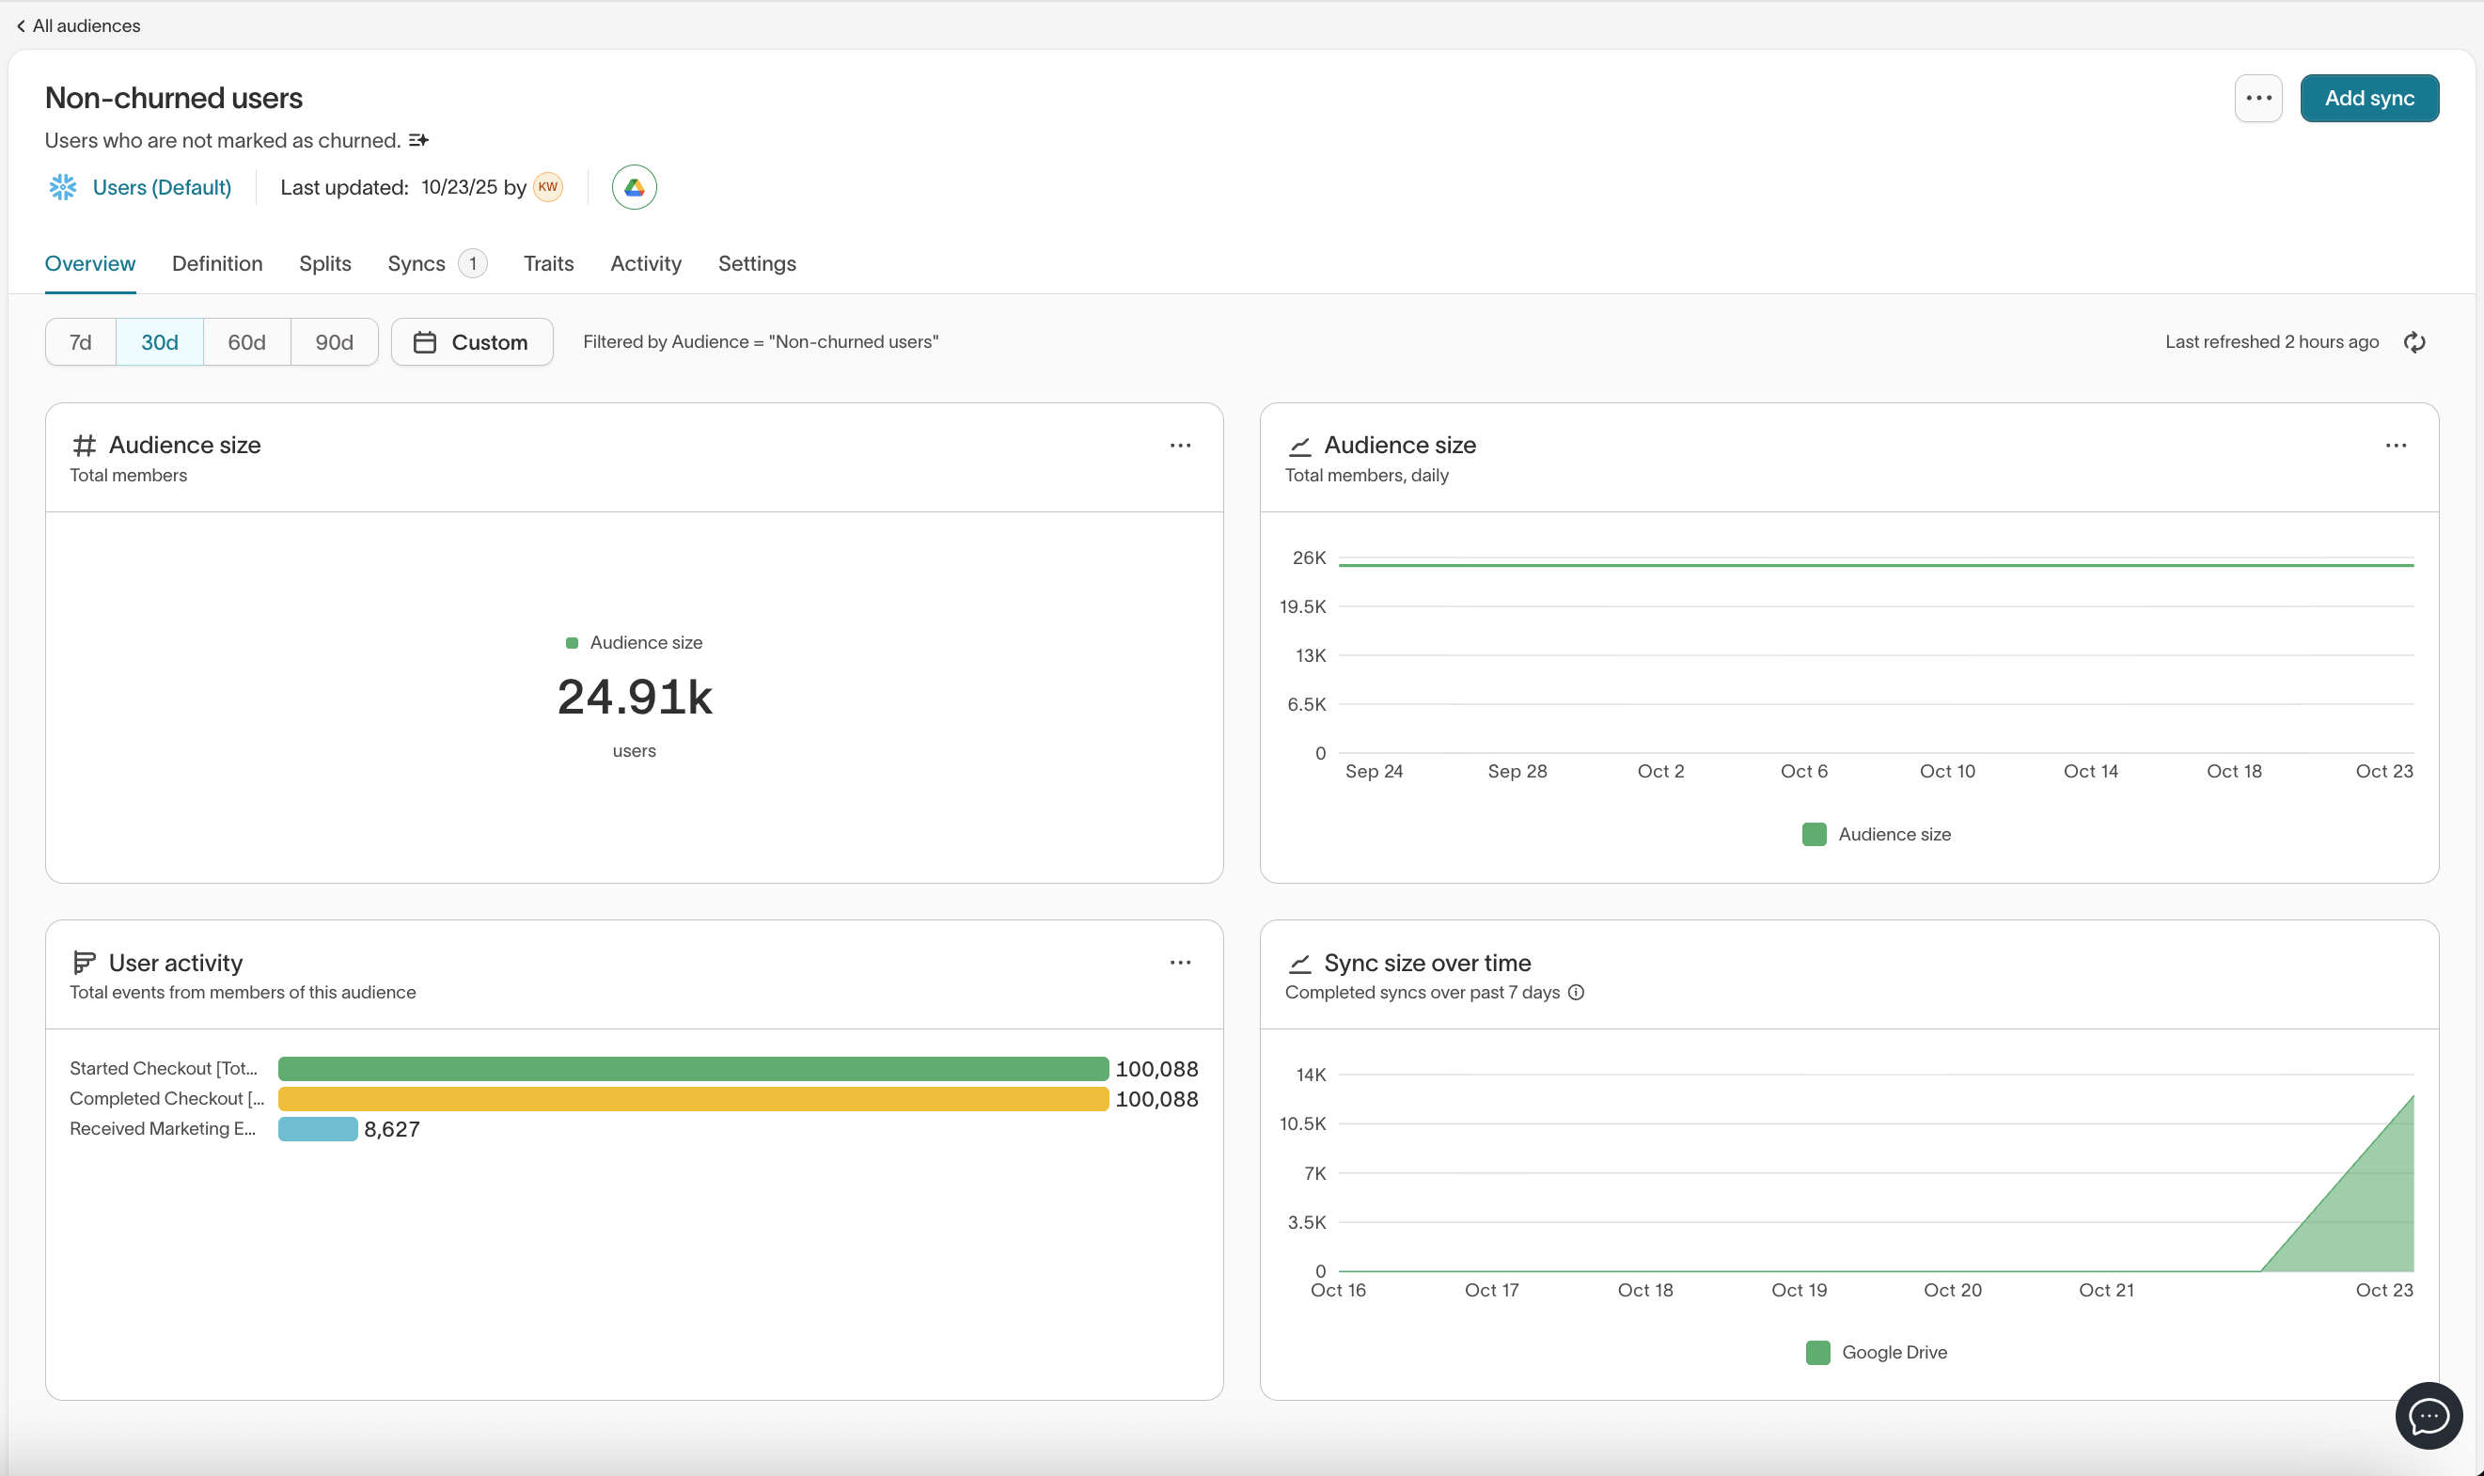The height and width of the screenshot is (1476, 2484).
Task: Click the hash icon on Audience size card
Action: click(84, 445)
